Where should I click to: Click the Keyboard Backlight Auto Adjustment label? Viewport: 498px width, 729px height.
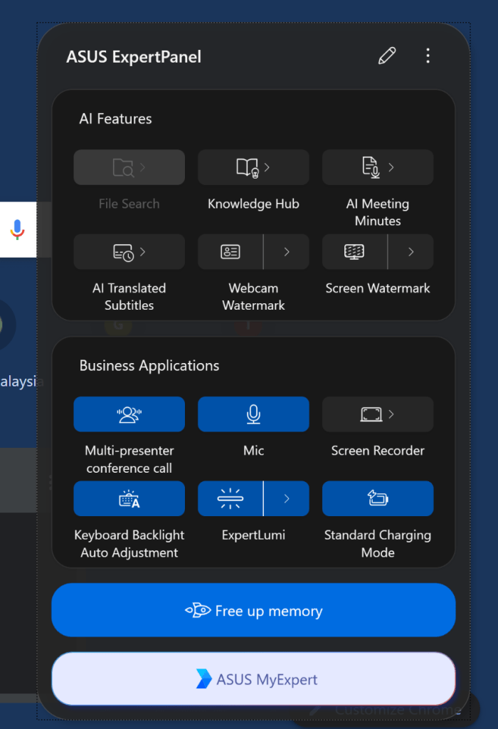point(129,543)
